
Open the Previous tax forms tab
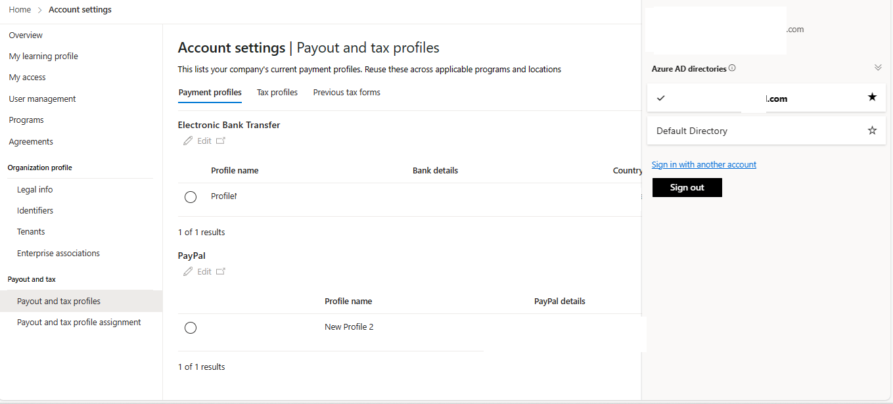[347, 93]
